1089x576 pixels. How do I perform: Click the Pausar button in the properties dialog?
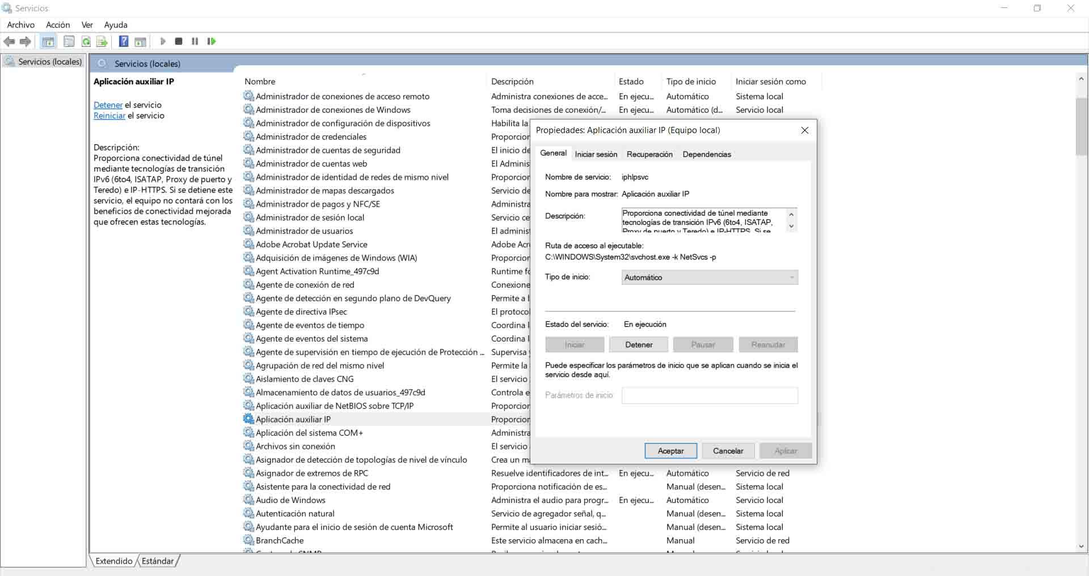pyautogui.click(x=703, y=344)
